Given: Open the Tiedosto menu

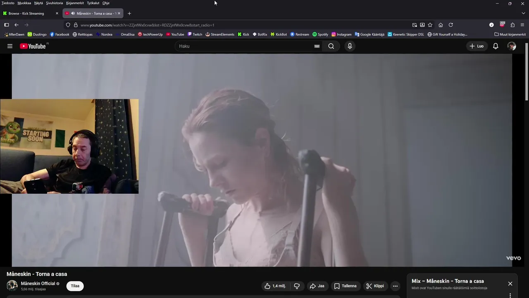Looking at the screenshot, I should click(x=8, y=3).
